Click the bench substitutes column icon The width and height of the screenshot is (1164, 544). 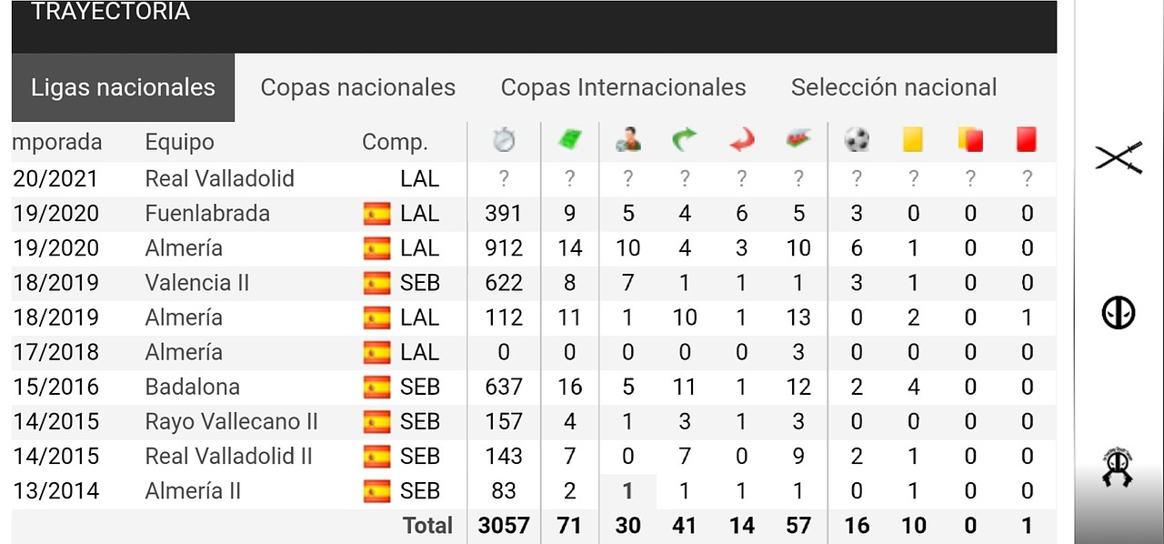[x=798, y=140]
